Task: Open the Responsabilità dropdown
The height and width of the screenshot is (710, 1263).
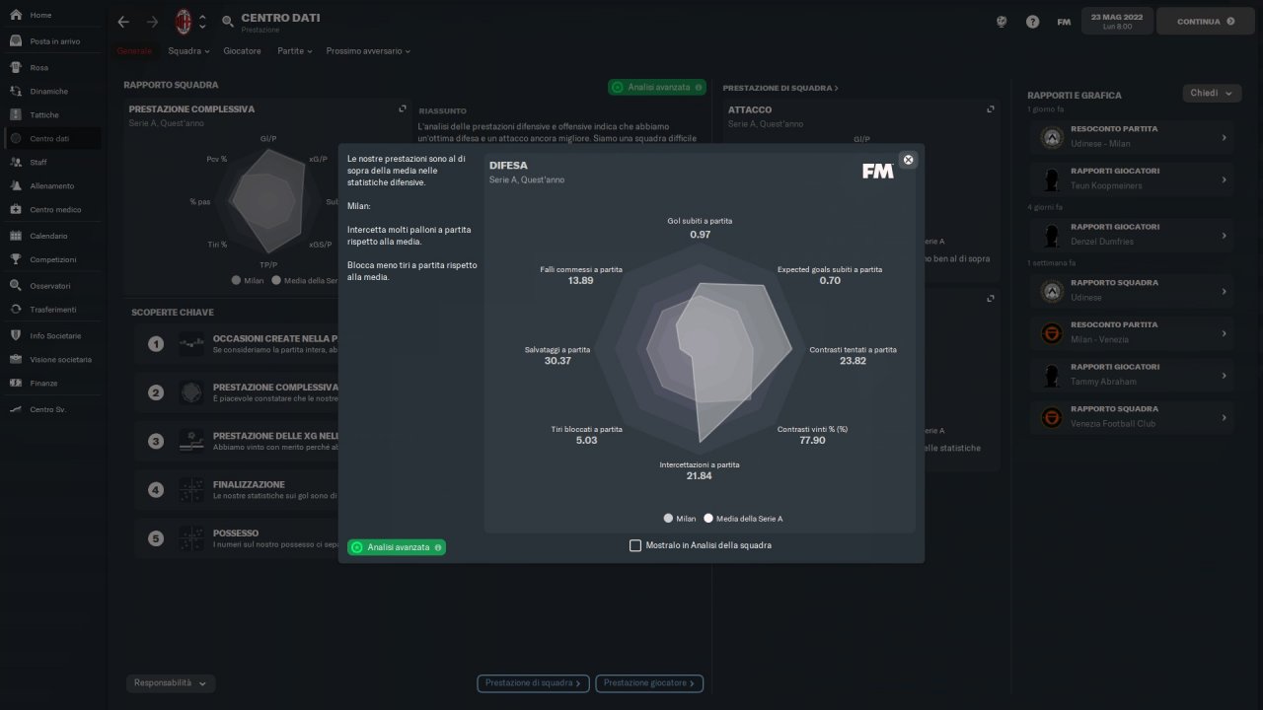Action: [x=171, y=683]
